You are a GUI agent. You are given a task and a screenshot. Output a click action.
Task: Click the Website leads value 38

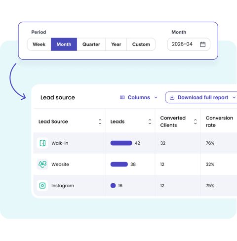point(133,164)
